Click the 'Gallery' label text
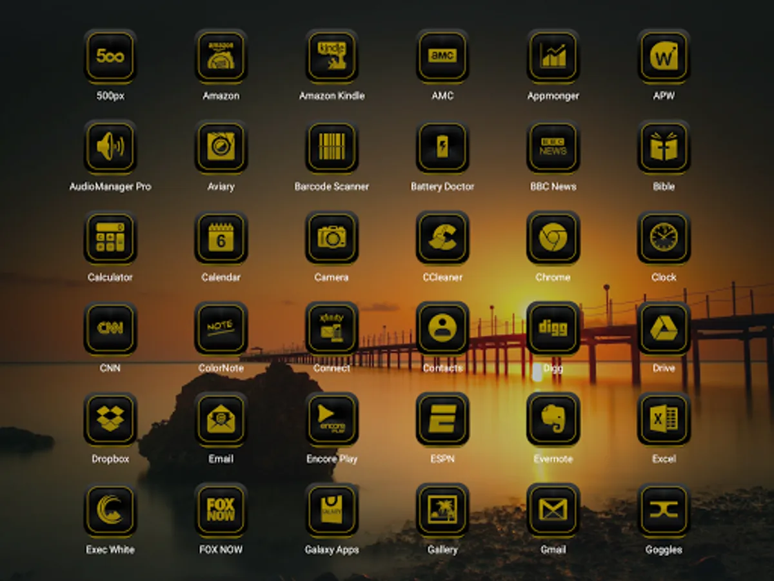 tap(442, 550)
